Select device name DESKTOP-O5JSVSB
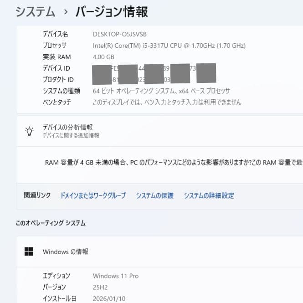303x303 pixels. (x=120, y=34)
